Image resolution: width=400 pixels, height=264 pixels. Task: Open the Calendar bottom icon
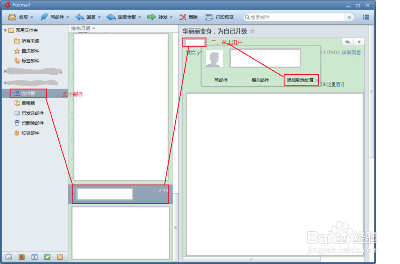point(34,257)
